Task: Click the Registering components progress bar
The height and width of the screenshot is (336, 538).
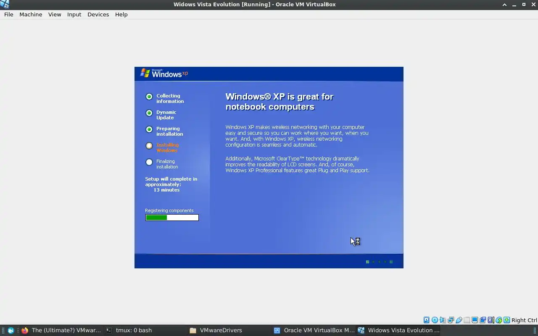Action: tap(172, 218)
